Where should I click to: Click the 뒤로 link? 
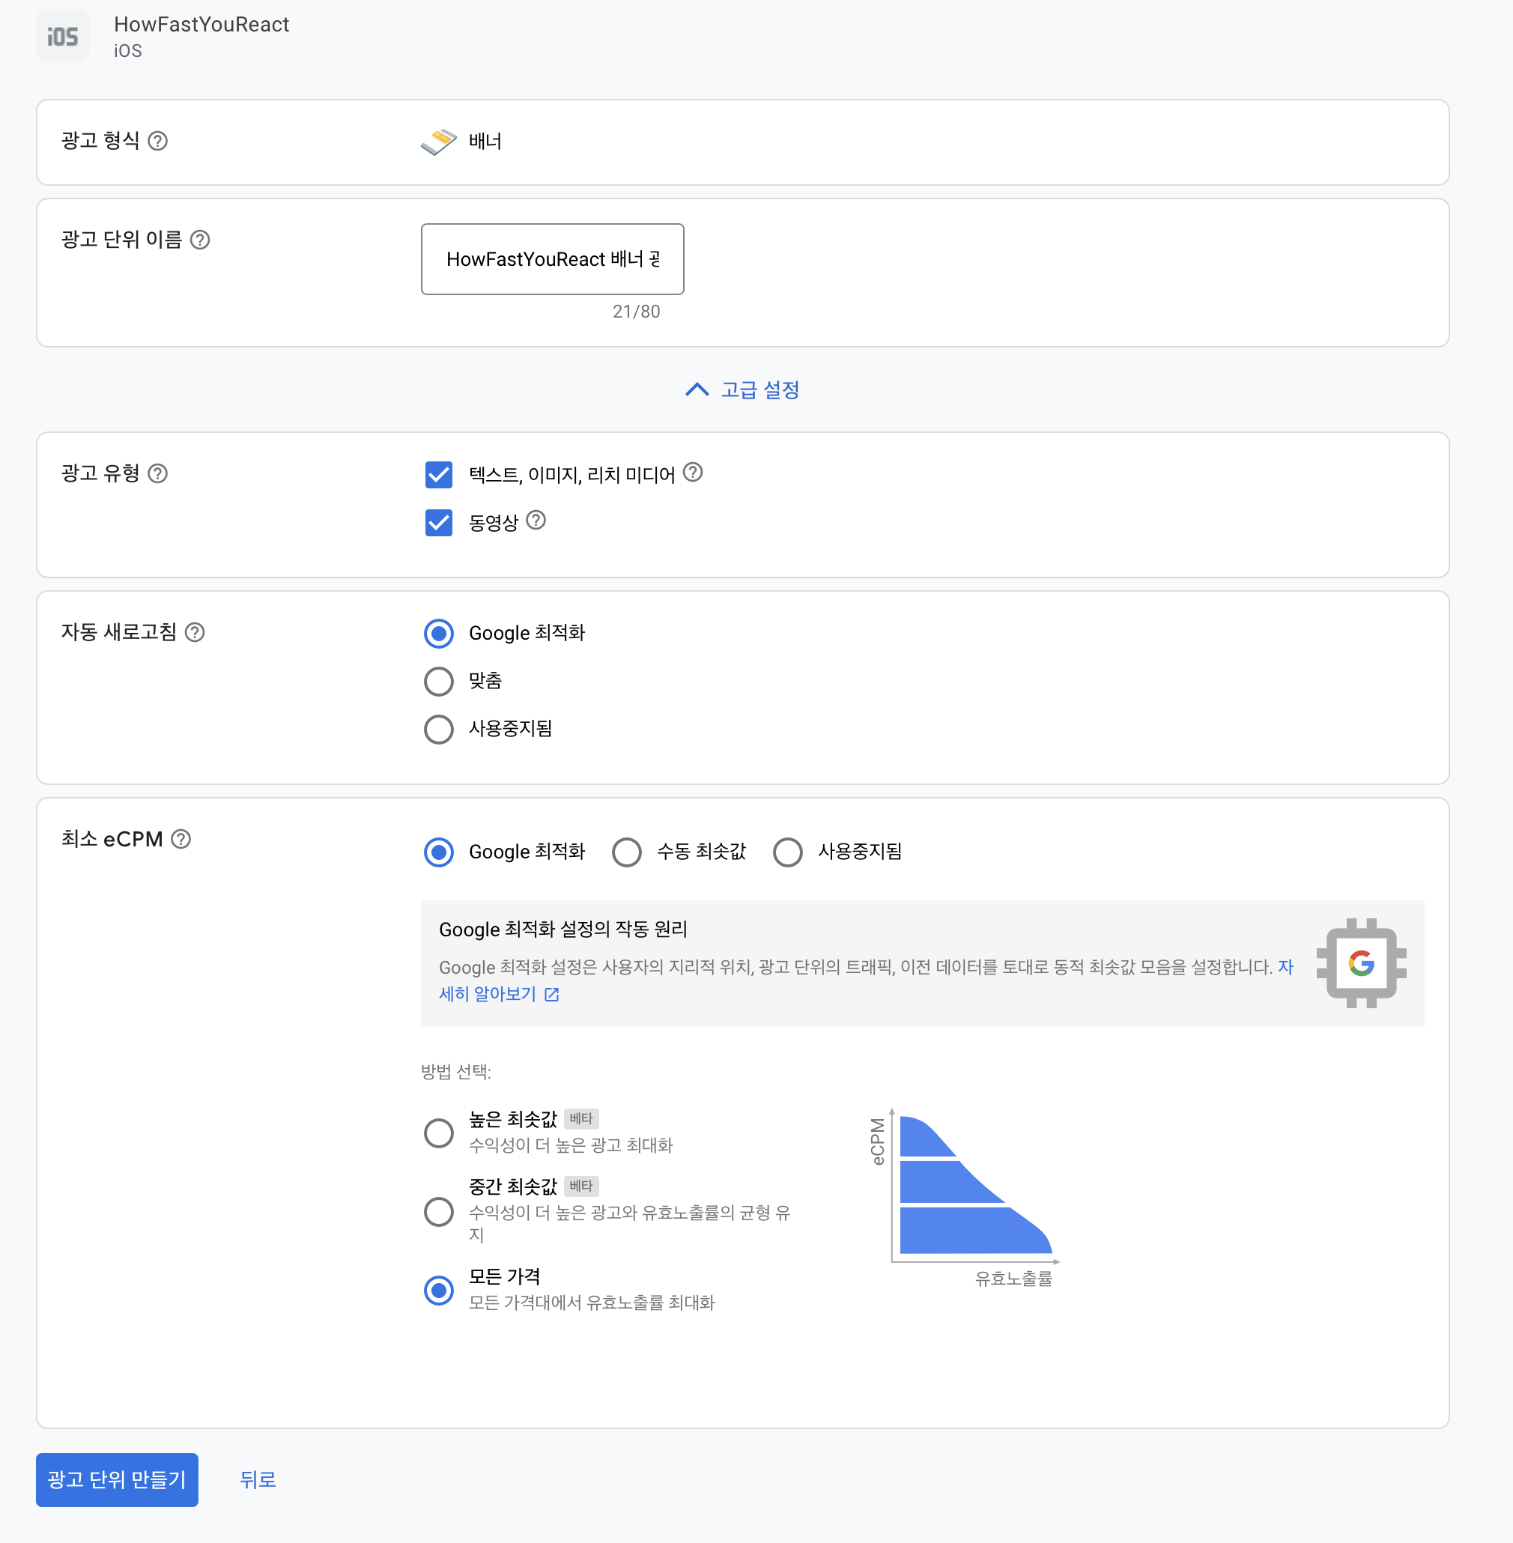coord(258,1479)
